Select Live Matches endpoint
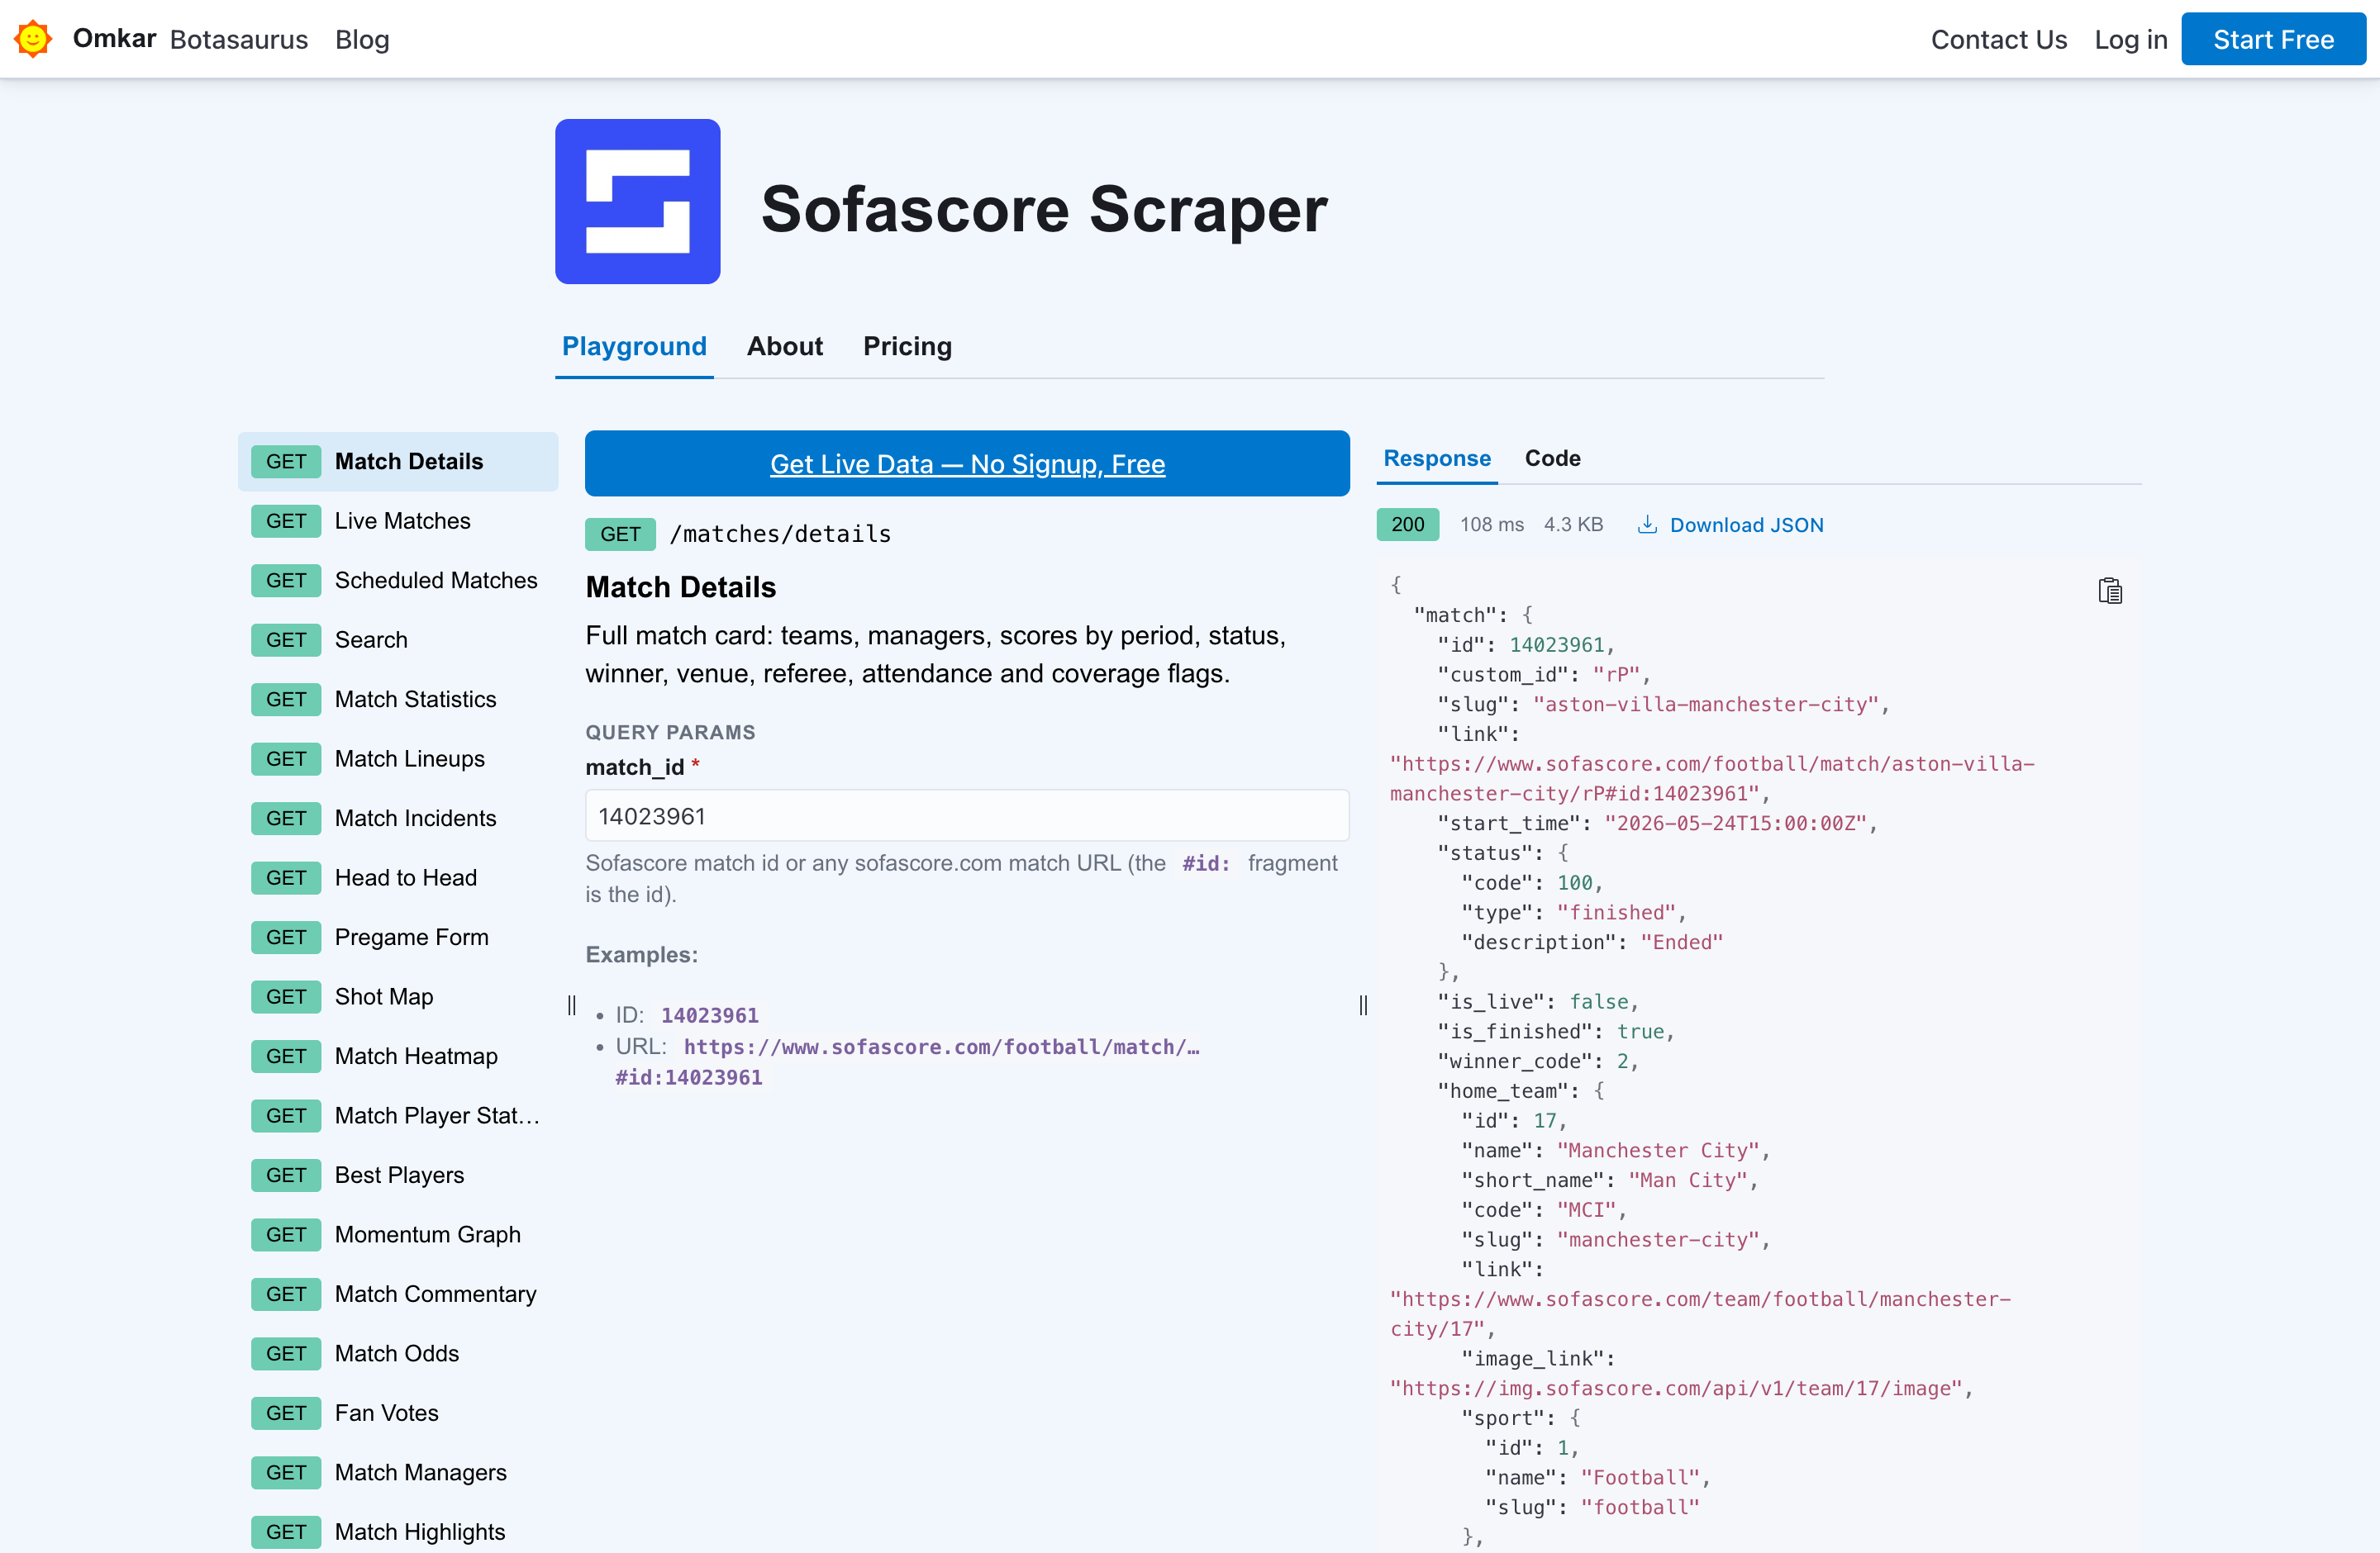2380x1553 pixels. (x=398, y=520)
